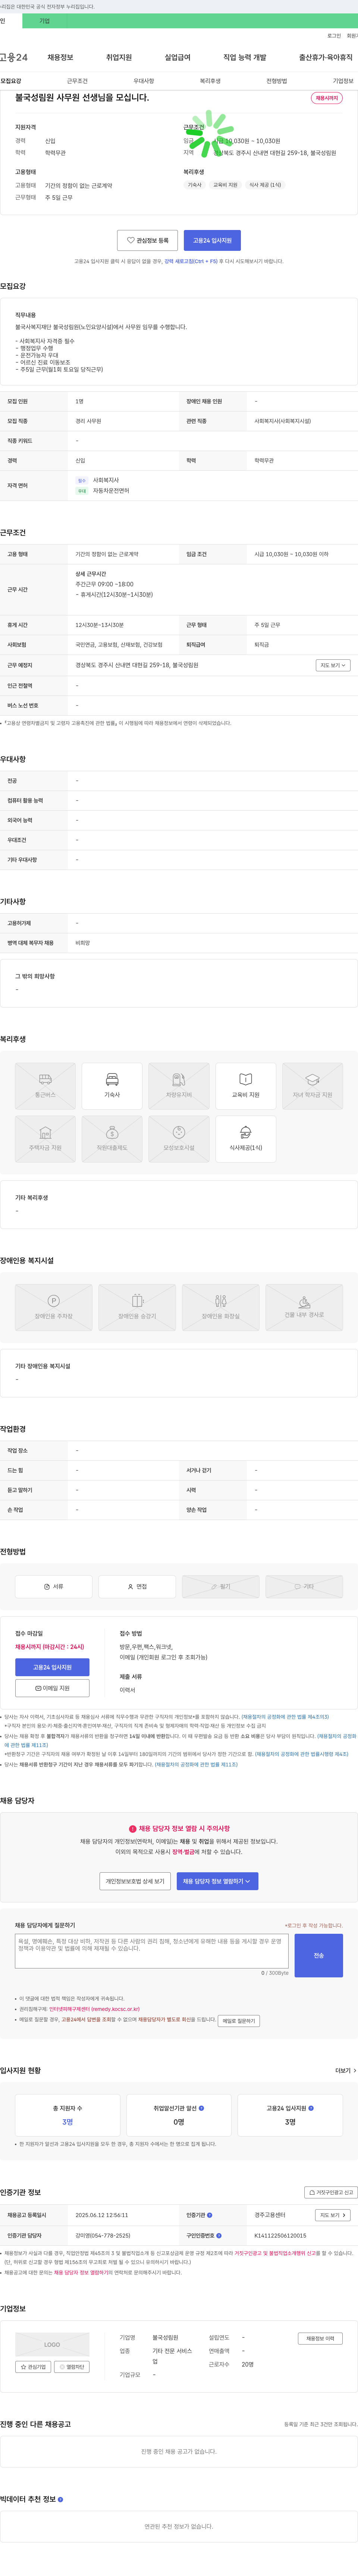The image size is (358, 2576).
Task: Click the blue 전송 button
Action: coord(319,1955)
